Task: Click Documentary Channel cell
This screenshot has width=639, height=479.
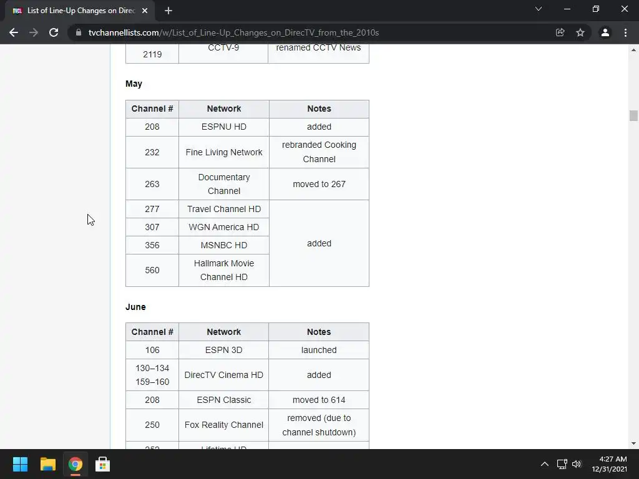Action: click(x=224, y=184)
